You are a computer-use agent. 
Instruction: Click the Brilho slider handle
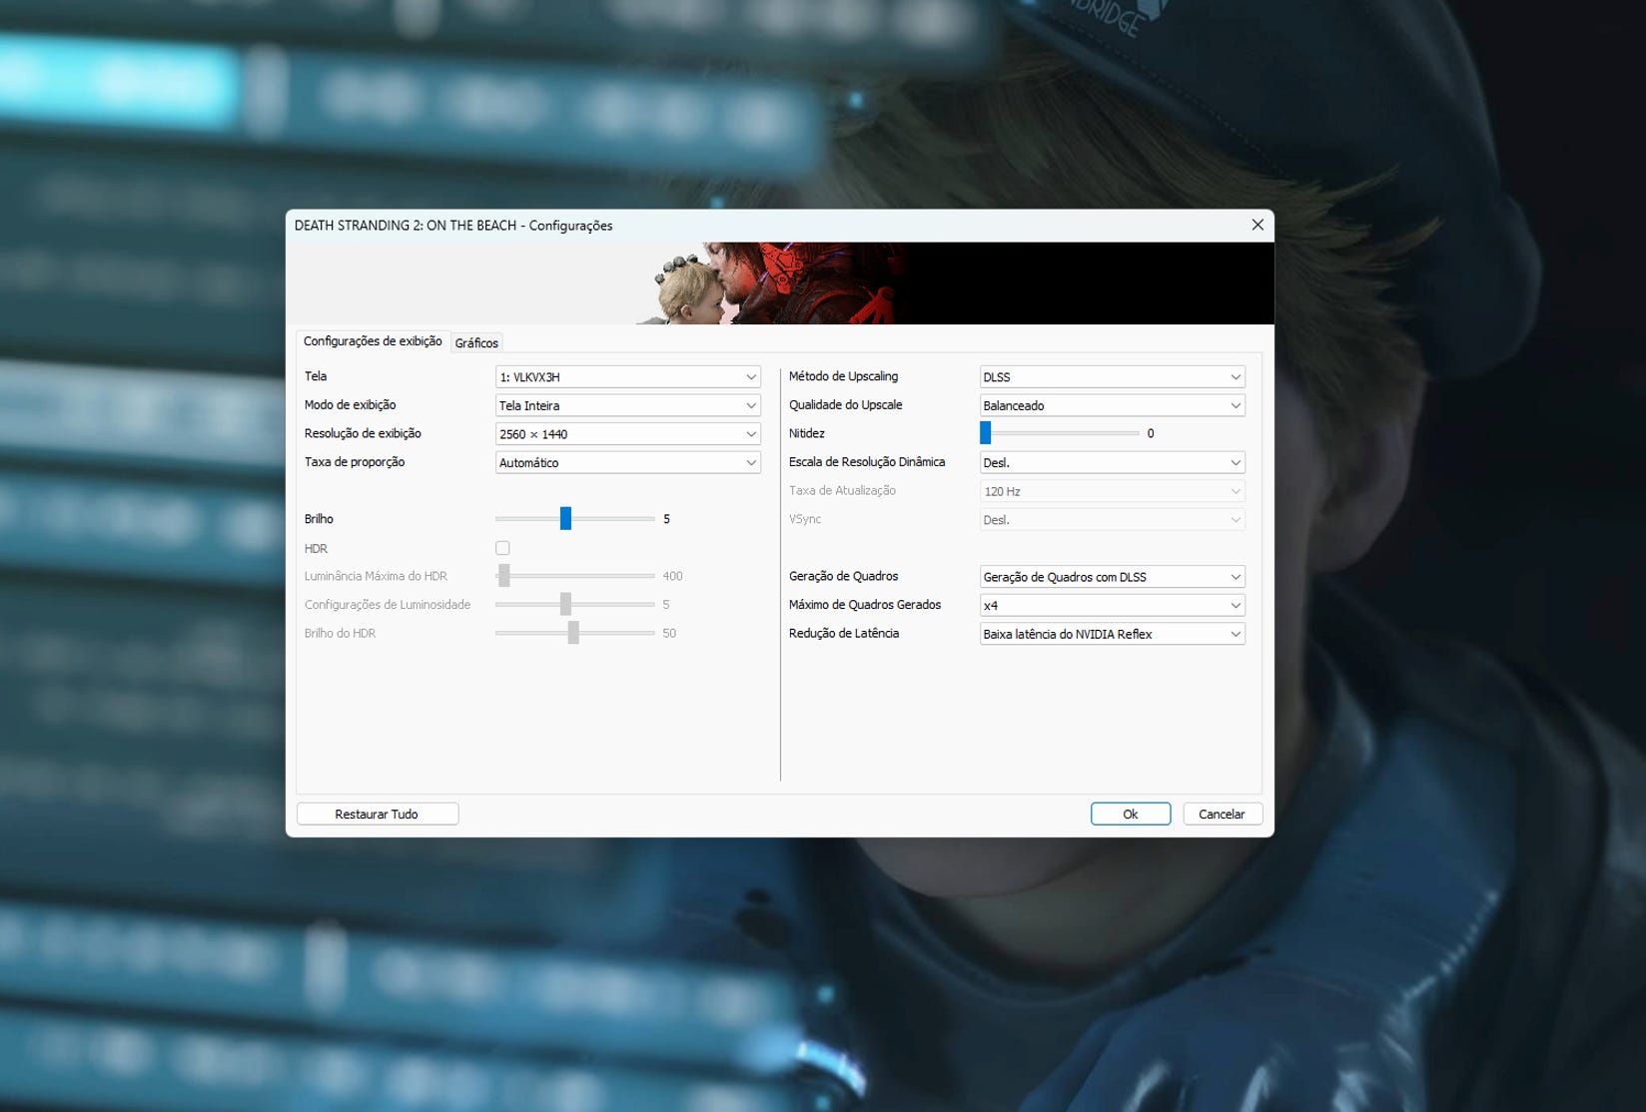coord(565,518)
